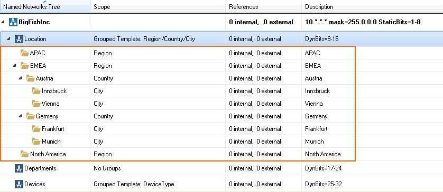Click the Frankfurt folder icon
The height and width of the screenshot is (192, 443).
(x=36, y=129)
